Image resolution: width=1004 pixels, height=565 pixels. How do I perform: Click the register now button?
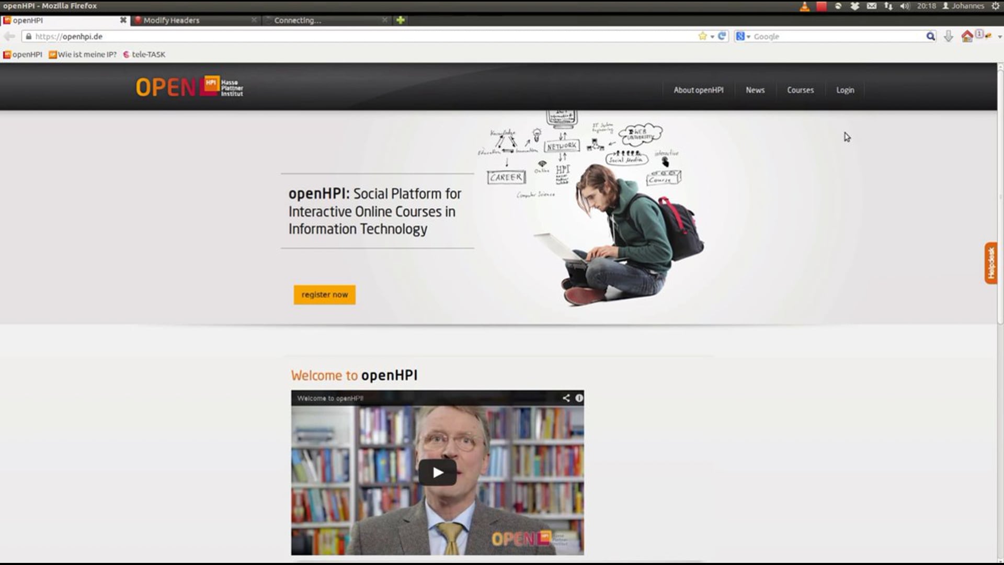pos(324,295)
